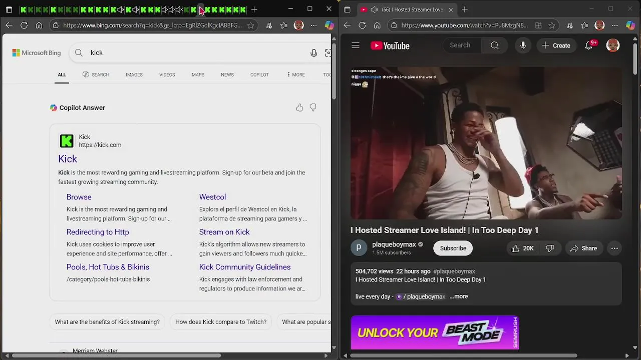Viewport: 641px width, 360px height.
Task: Switch to Bing NEWS tab
Action: pyautogui.click(x=227, y=74)
